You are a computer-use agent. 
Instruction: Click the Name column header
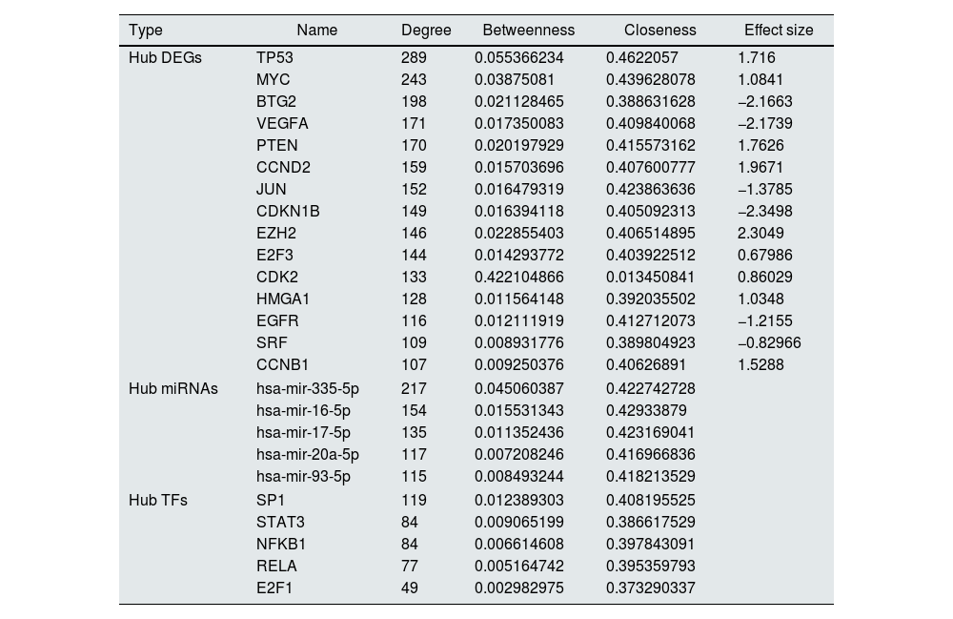316,31
